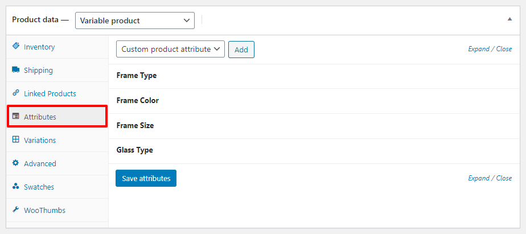
Task: Click the Inventory tag icon
Action: (x=16, y=46)
